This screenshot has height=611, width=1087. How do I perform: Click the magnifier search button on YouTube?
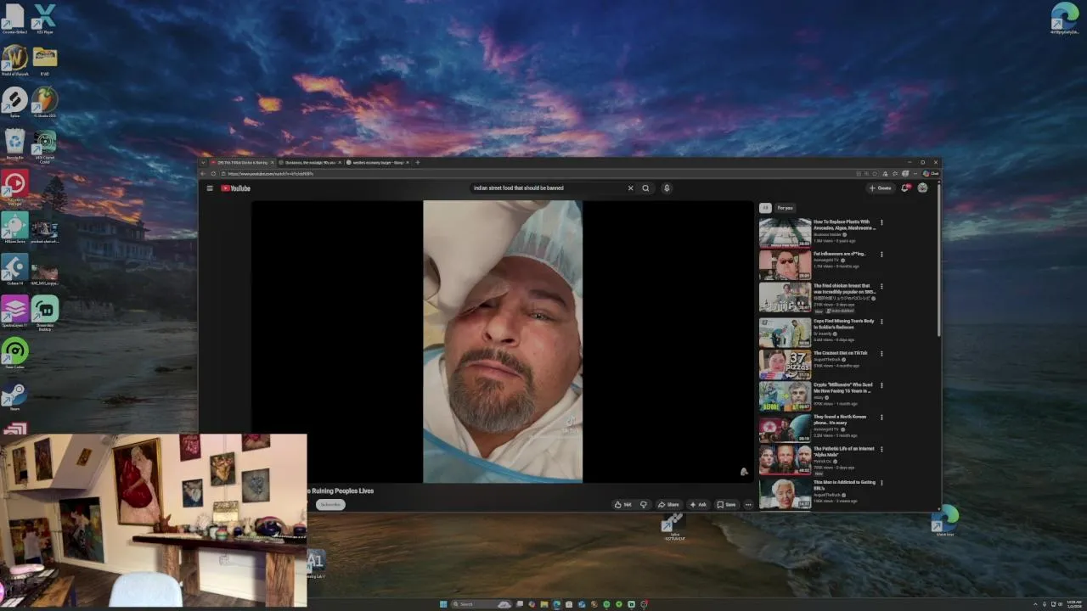[x=645, y=188]
